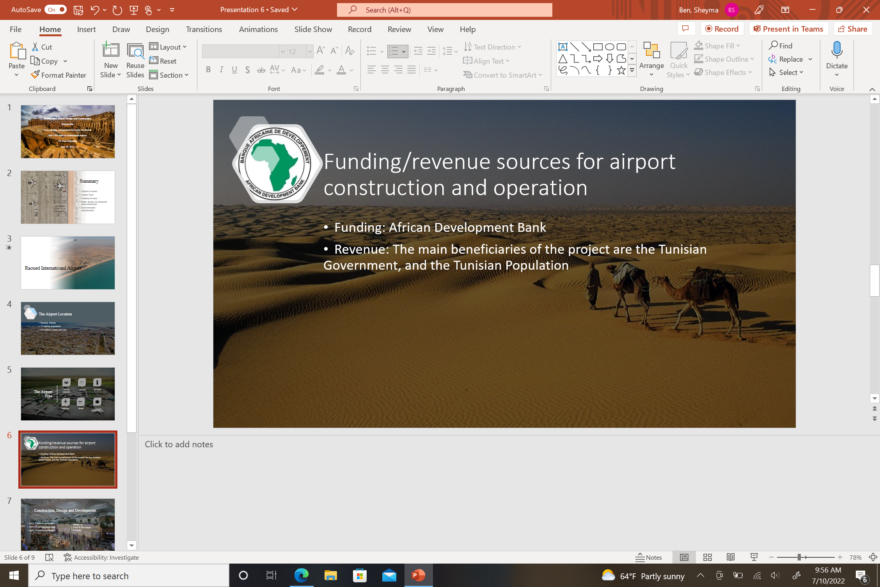This screenshot has width=880, height=587.
Task: Expand Section dropdown
Action: coord(169,75)
